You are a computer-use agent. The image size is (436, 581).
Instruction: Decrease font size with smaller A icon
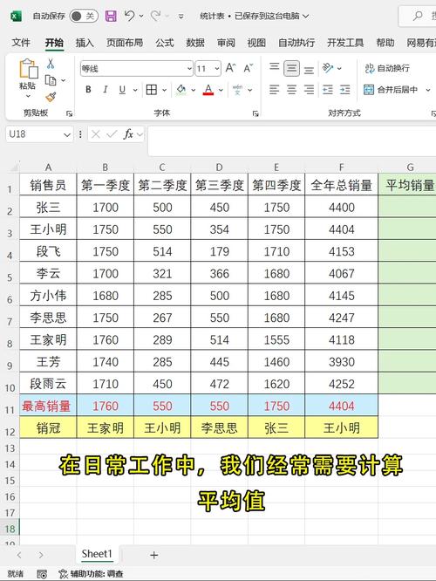pos(249,68)
